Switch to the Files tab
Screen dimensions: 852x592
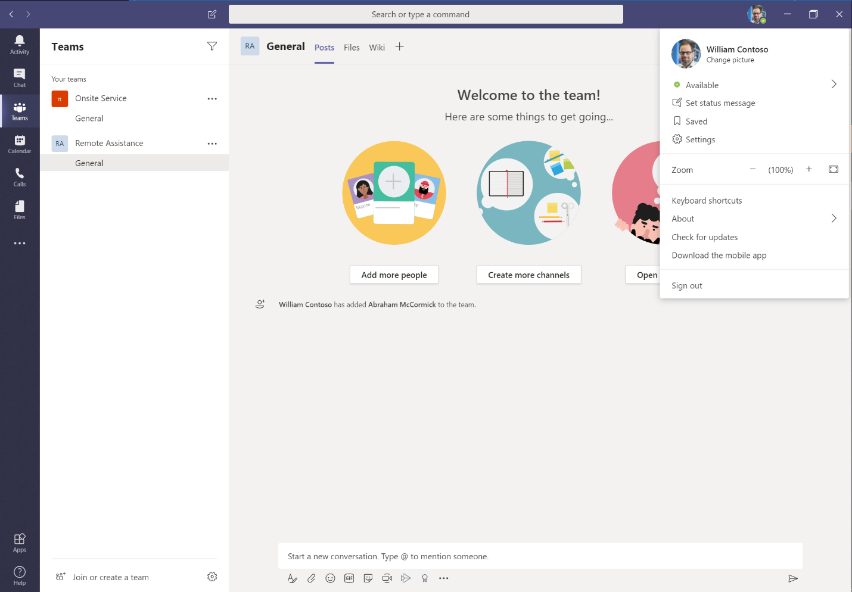point(352,48)
